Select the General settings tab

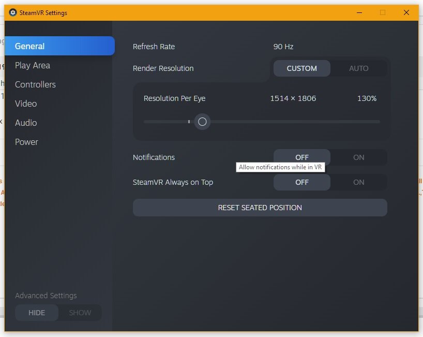click(59, 46)
